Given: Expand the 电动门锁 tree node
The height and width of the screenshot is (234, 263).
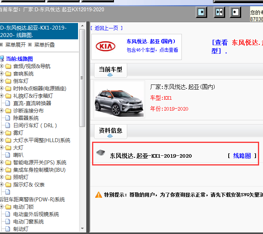Looking at the screenshot, I should (2, 207).
